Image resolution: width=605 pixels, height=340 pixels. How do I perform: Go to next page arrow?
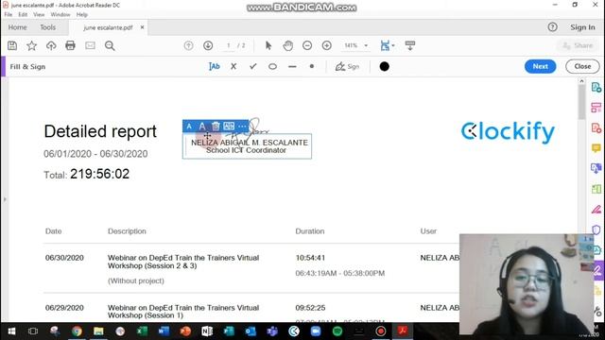tap(208, 45)
